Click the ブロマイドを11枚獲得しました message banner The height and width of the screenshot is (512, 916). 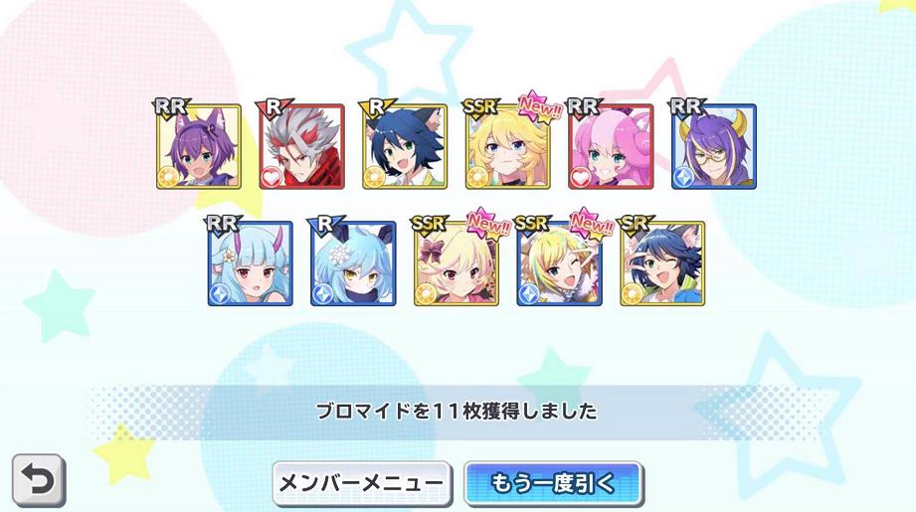click(457, 412)
